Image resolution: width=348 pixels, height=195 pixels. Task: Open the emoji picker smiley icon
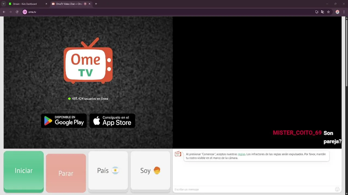(337, 189)
